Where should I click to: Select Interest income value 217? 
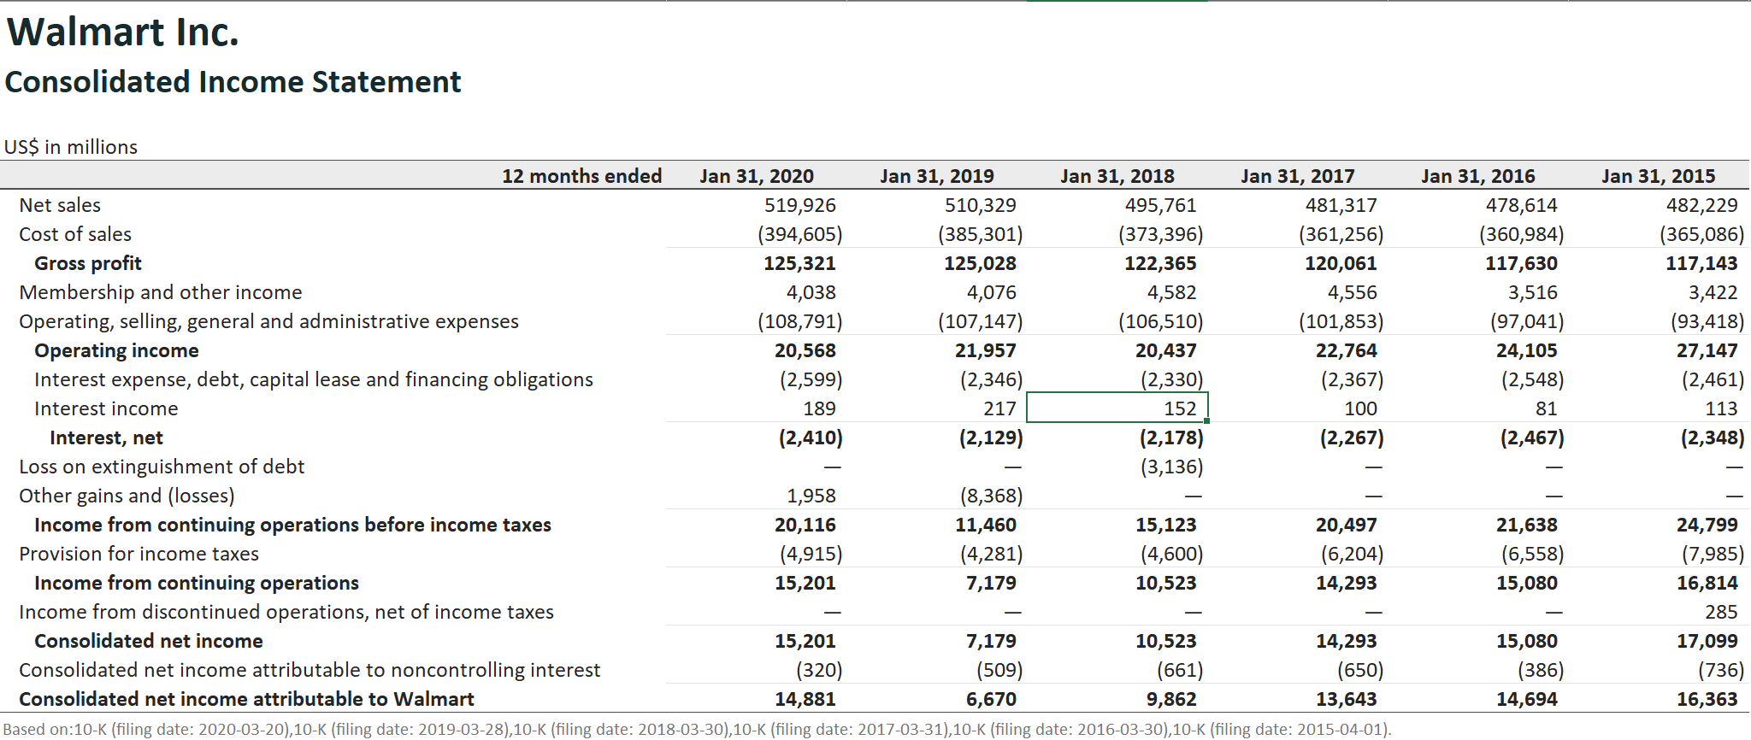click(x=999, y=408)
